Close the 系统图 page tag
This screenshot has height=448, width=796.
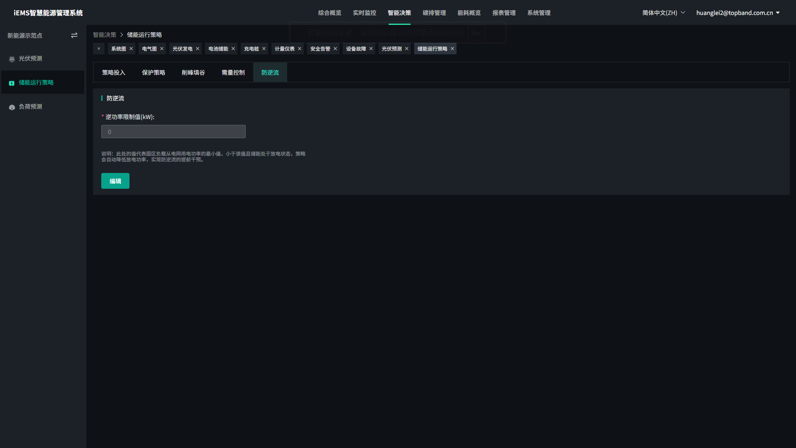tap(131, 49)
